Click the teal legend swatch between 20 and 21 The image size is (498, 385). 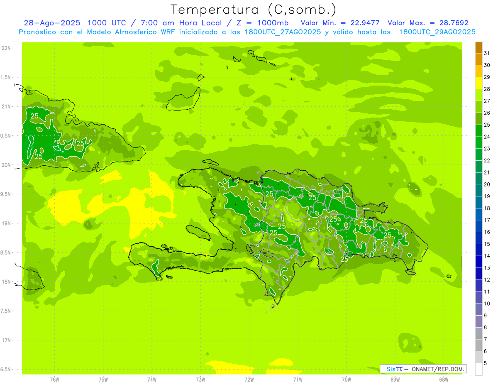coord(478,179)
